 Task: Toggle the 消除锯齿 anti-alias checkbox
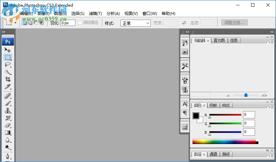pos(80,23)
